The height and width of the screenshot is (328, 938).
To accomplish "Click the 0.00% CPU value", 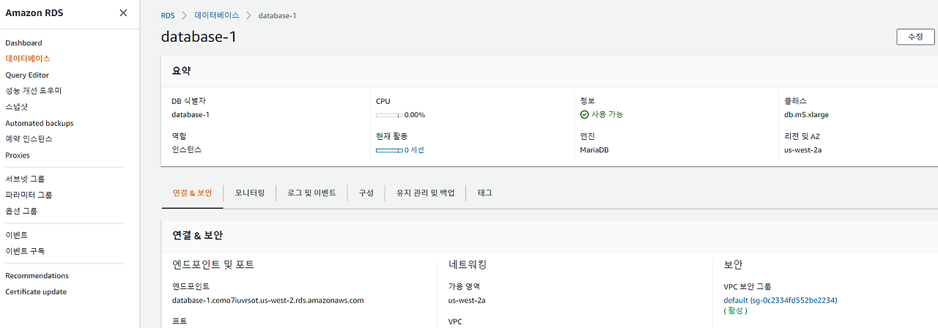I will (x=415, y=115).
